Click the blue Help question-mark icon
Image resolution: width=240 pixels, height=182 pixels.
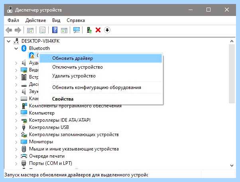(55, 30)
